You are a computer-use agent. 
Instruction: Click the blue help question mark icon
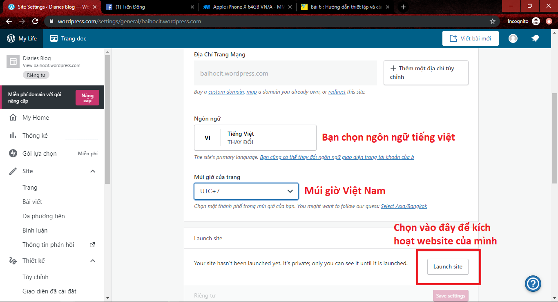tap(533, 283)
